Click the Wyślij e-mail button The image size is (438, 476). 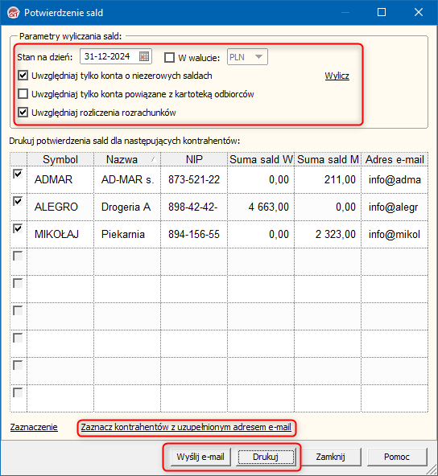pyautogui.click(x=200, y=457)
